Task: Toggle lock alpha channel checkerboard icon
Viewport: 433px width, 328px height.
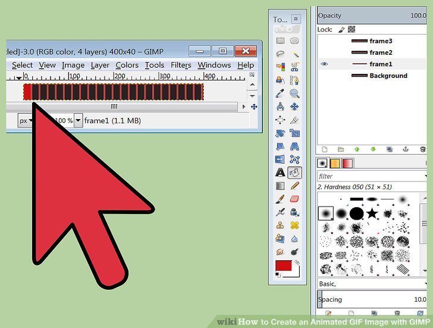Action: click(x=352, y=29)
